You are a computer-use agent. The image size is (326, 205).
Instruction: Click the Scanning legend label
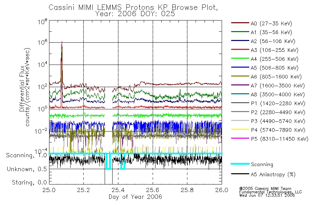262,165
